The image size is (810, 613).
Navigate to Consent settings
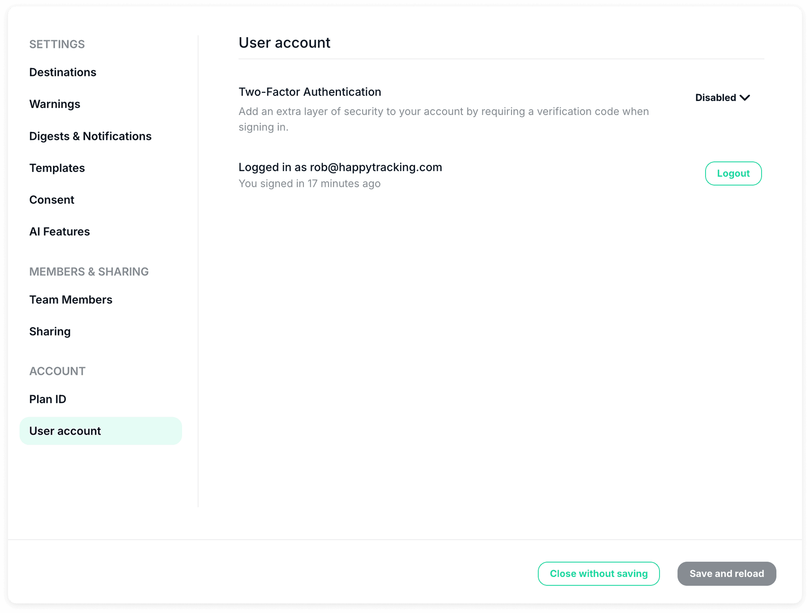point(52,200)
